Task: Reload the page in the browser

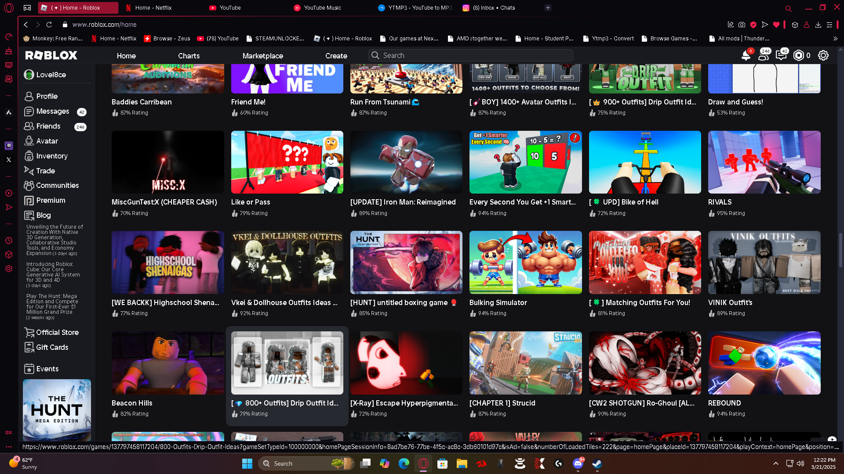Action: pyautogui.click(x=49, y=25)
